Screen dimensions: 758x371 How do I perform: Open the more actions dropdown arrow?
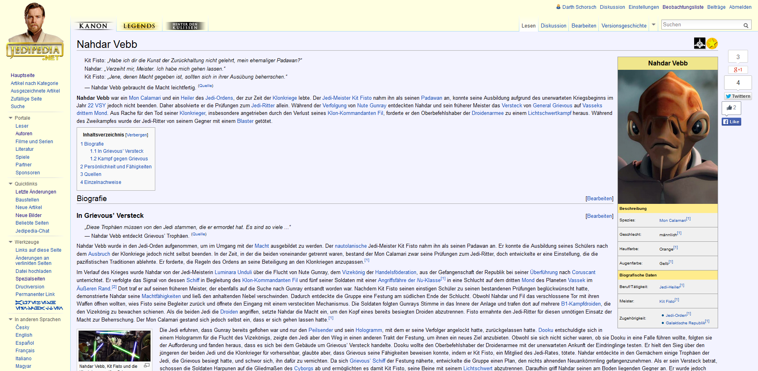pyautogui.click(x=653, y=25)
